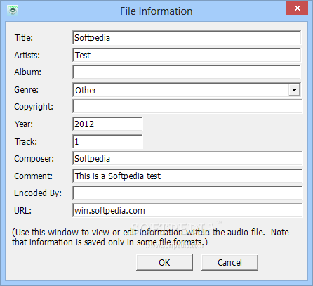313x286 pixels.
Task: Click the Title field containing Softpedia
Action: pyautogui.click(x=187, y=37)
